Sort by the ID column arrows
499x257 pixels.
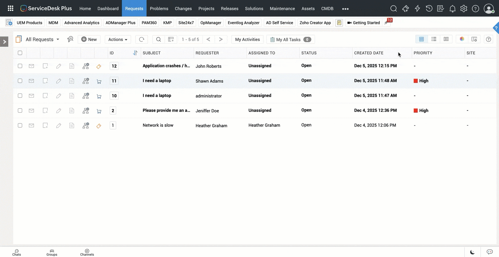click(135, 53)
